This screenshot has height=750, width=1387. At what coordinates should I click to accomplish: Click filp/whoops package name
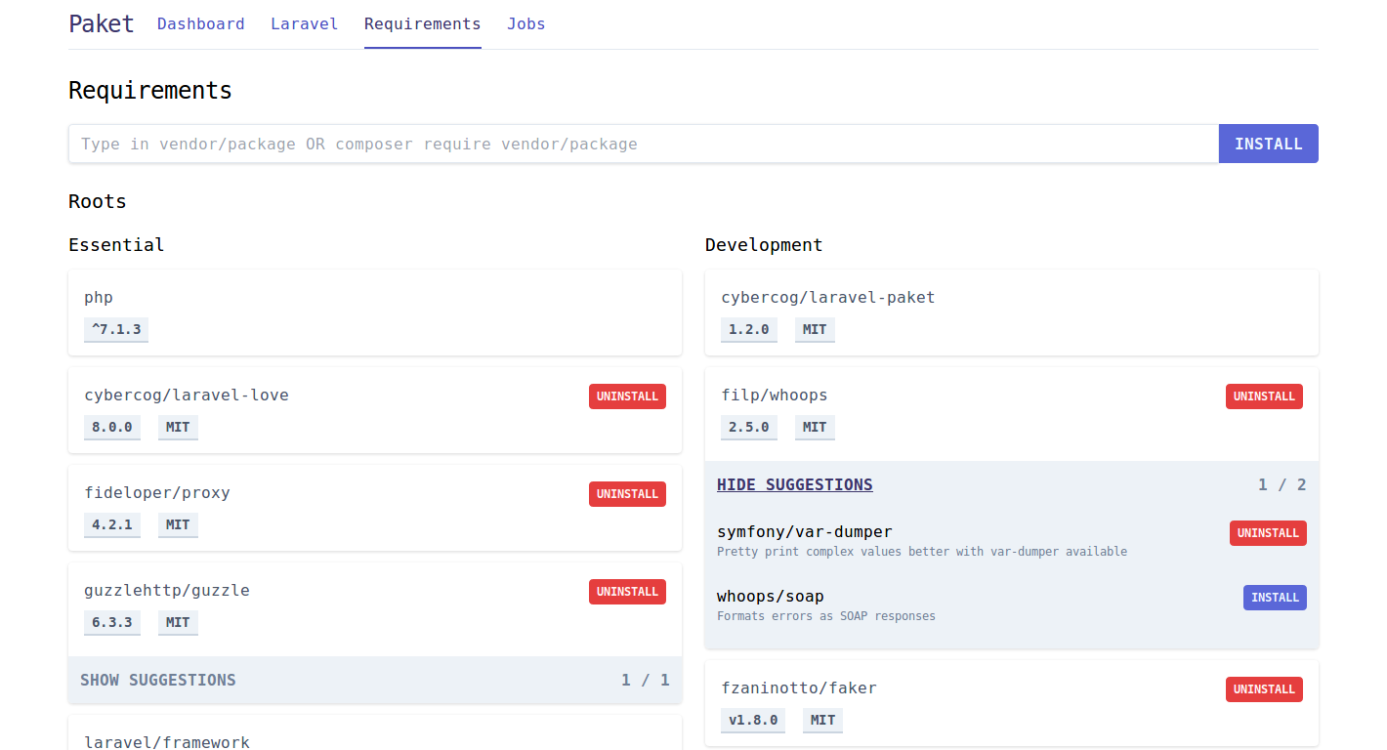(x=775, y=396)
